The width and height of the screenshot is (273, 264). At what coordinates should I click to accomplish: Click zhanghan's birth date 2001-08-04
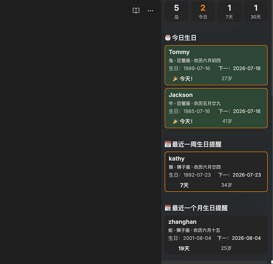(197, 238)
